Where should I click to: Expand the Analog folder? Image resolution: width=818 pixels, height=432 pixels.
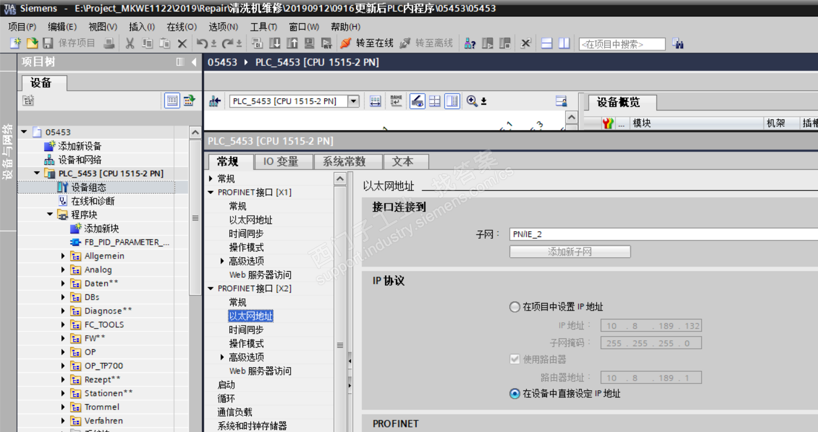[63, 269]
